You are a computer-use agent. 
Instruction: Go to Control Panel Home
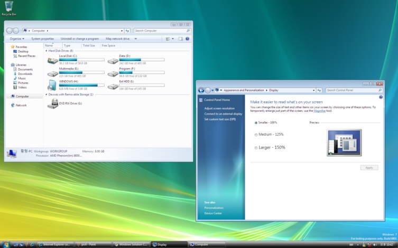click(217, 100)
